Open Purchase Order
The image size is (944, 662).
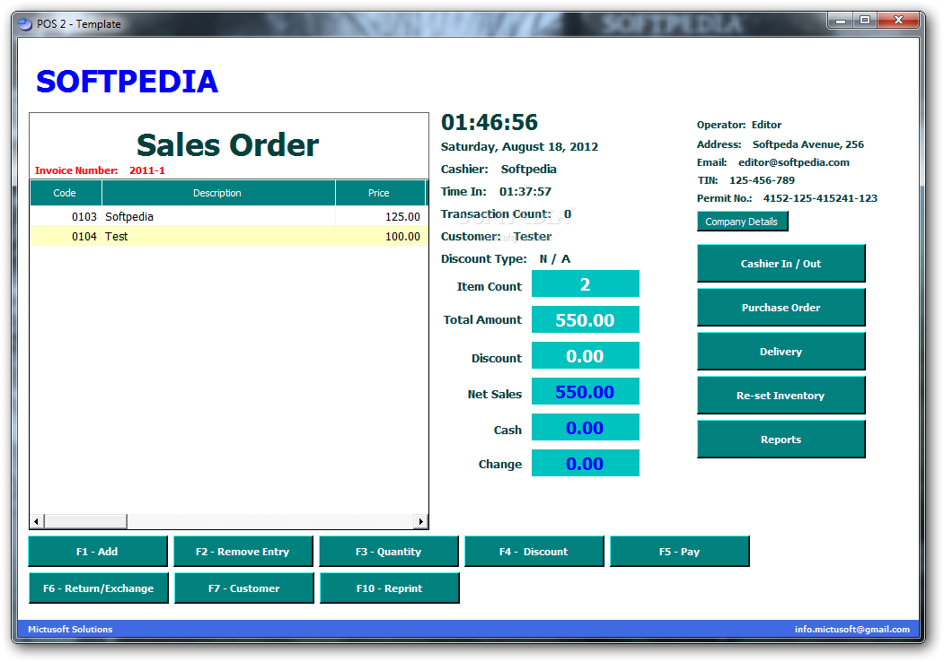coord(781,308)
